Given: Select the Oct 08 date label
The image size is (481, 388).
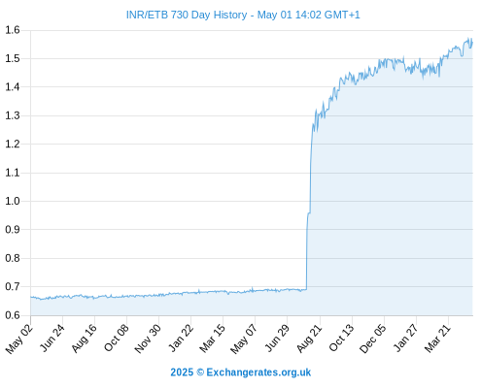Looking at the screenshot, I should 116,338.
